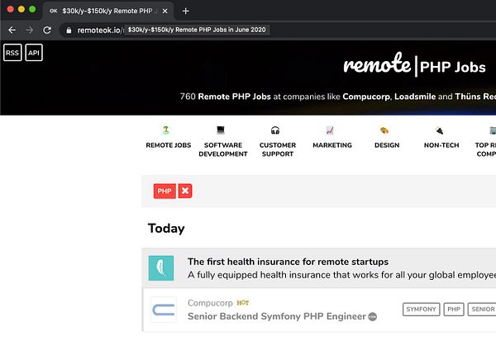Click the remoteok.io address bar
Image resolution: width=496 pixels, height=341 pixels.
pos(98,30)
